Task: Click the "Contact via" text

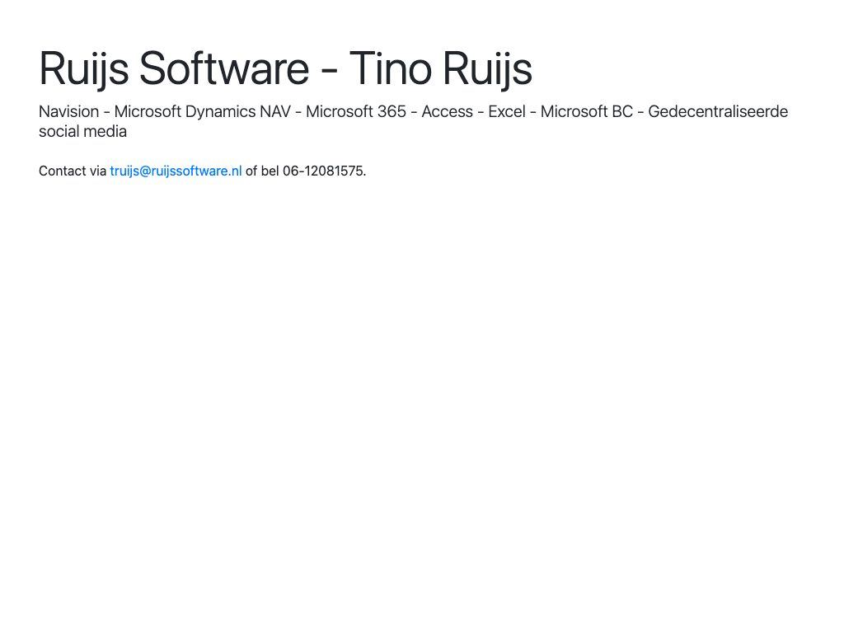Action: coord(73,171)
